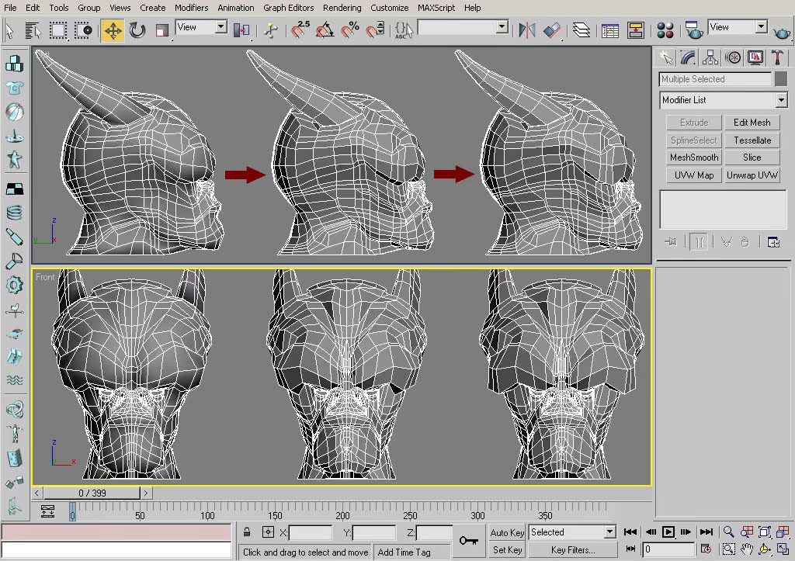Open the Rendering menu

pyautogui.click(x=342, y=8)
